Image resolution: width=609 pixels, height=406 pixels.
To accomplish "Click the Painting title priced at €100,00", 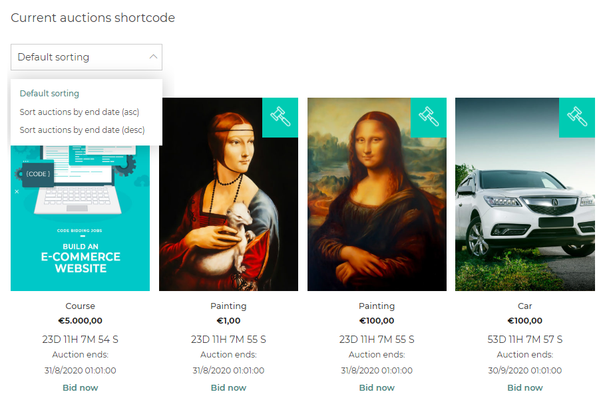I will coord(377,306).
